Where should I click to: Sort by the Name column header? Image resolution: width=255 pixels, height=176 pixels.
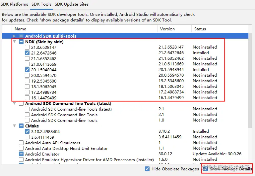pos(85,29)
